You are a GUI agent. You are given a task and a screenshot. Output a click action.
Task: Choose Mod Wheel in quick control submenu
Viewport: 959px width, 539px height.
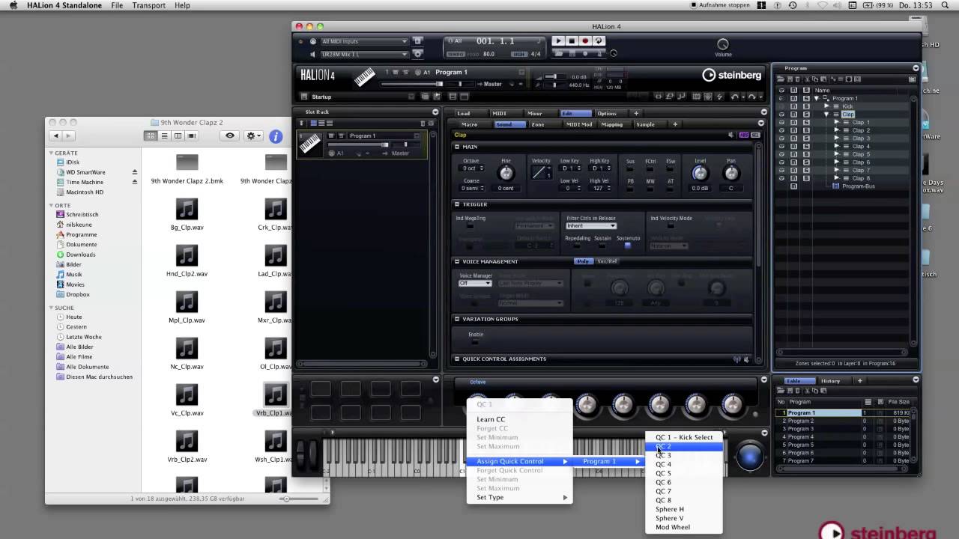click(683, 527)
